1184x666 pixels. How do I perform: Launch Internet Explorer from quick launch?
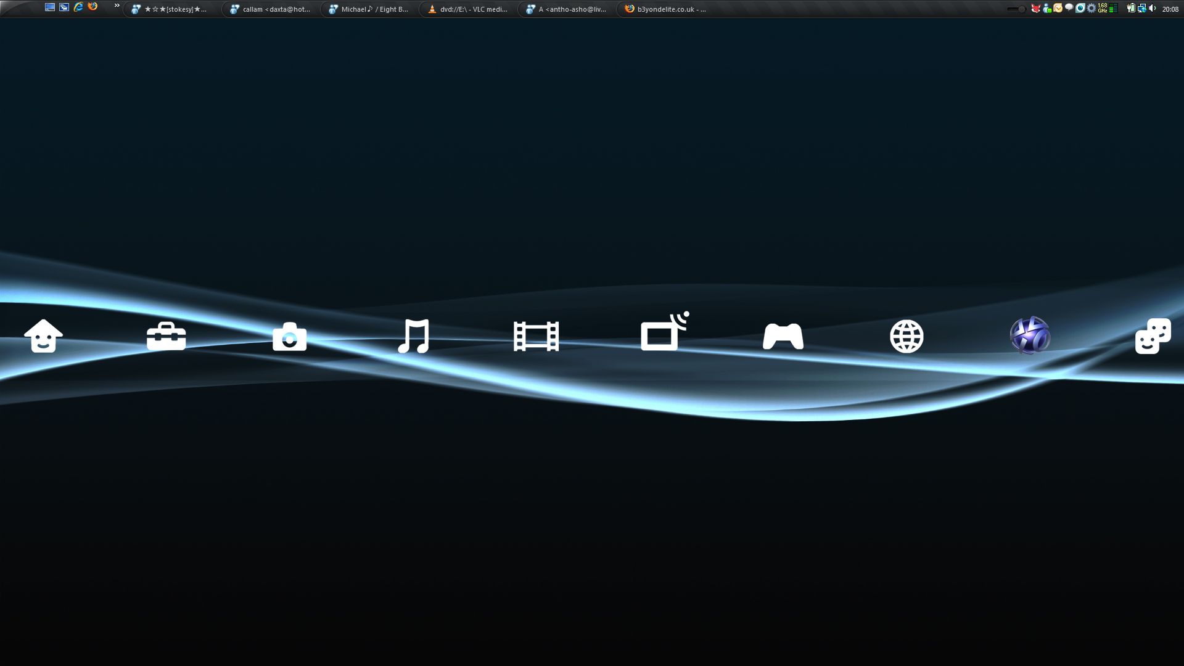tap(78, 7)
